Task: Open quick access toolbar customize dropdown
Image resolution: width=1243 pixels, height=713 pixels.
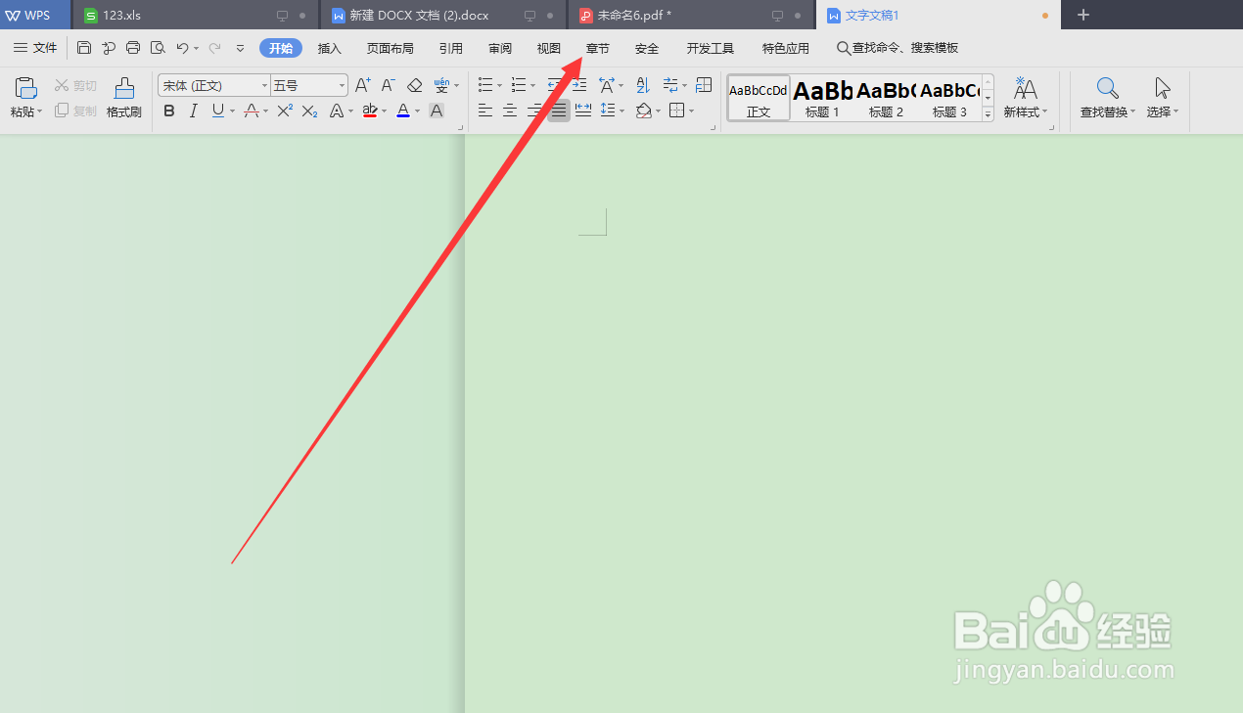Action: coord(240,48)
